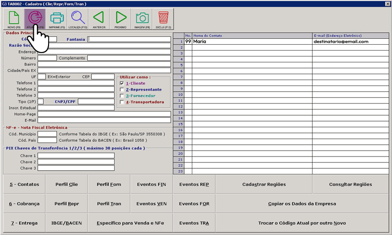The width and height of the screenshot is (392, 235).
Task: Tick the 3-Fornecedor checkbox
Action: point(122,96)
